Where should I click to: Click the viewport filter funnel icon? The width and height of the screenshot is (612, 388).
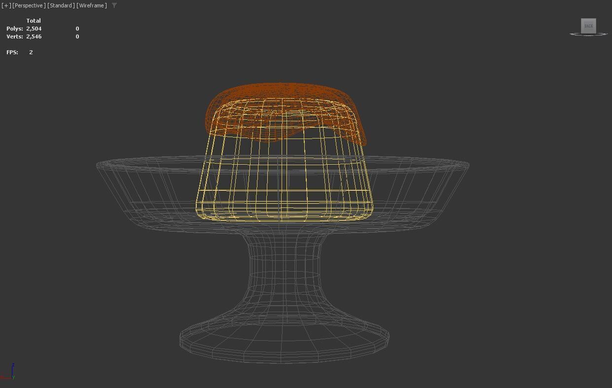pos(114,5)
